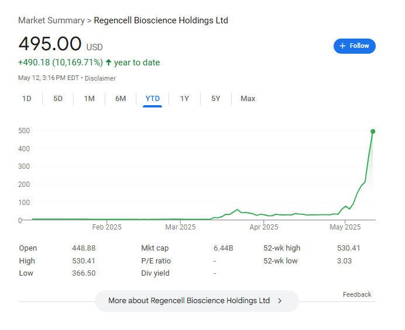Click the Feedback link
405x330 pixels.
pos(357,294)
